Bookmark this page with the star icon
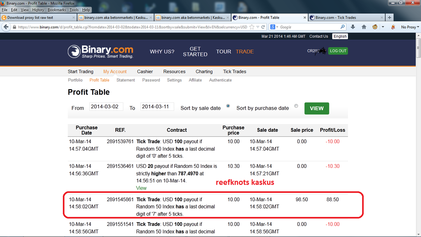Viewport: 421px width, 237px height. tap(252, 27)
